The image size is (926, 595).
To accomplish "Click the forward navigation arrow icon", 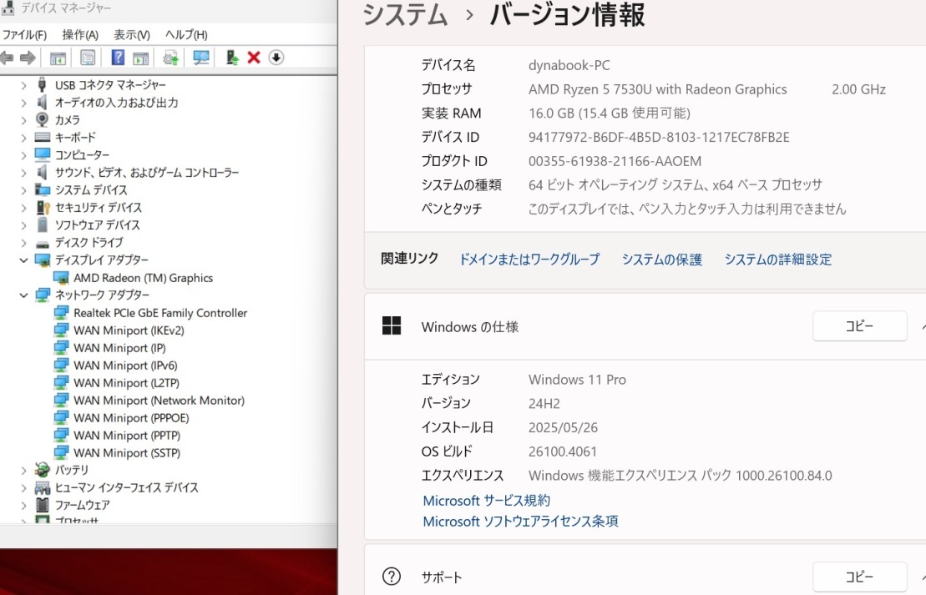I will pos(28,57).
